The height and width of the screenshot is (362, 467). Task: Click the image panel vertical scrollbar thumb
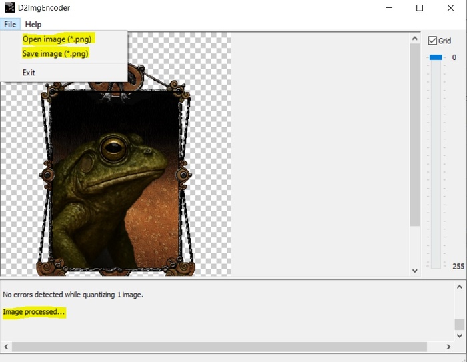pos(414,133)
